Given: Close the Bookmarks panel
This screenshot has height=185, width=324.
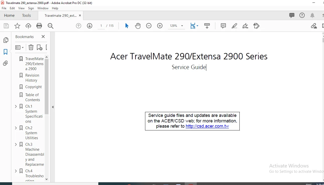Looking at the screenshot, I should pyautogui.click(x=43, y=37).
